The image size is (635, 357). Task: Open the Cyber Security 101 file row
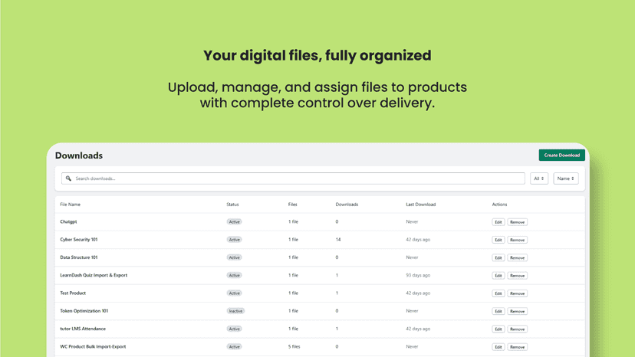(320, 240)
